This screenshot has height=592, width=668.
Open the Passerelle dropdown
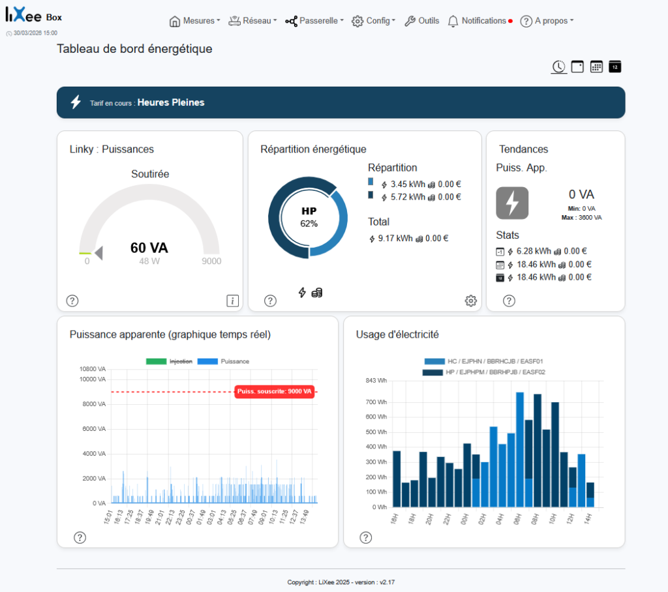(x=314, y=20)
